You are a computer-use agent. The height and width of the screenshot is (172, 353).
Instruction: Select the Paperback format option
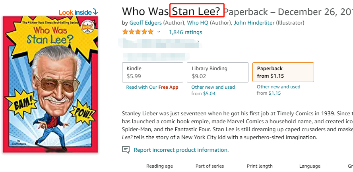(283, 72)
